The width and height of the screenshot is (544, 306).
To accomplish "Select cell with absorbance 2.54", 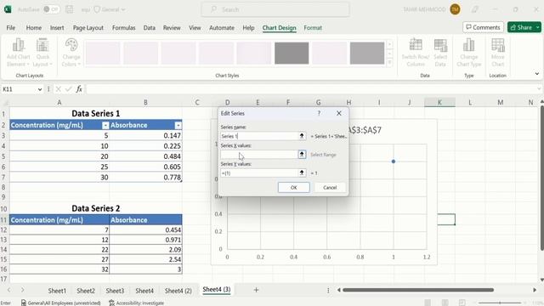I will (x=145, y=259).
